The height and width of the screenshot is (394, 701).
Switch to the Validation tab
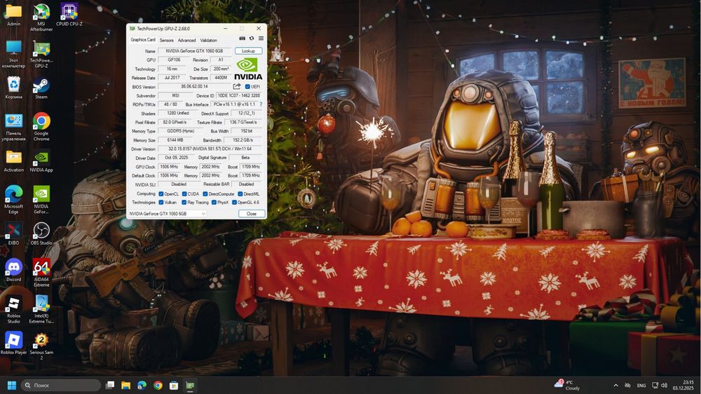click(208, 40)
